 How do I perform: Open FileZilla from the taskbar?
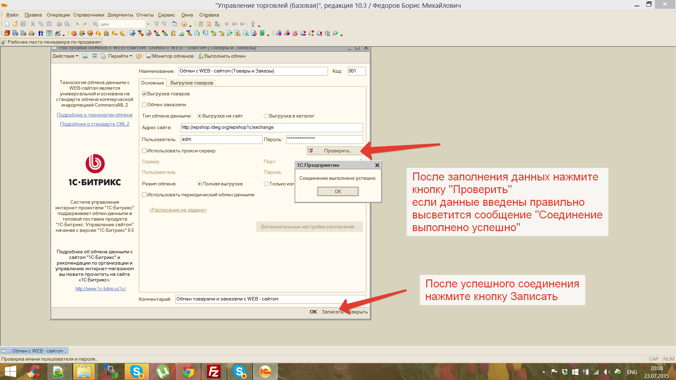pyautogui.click(x=214, y=372)
